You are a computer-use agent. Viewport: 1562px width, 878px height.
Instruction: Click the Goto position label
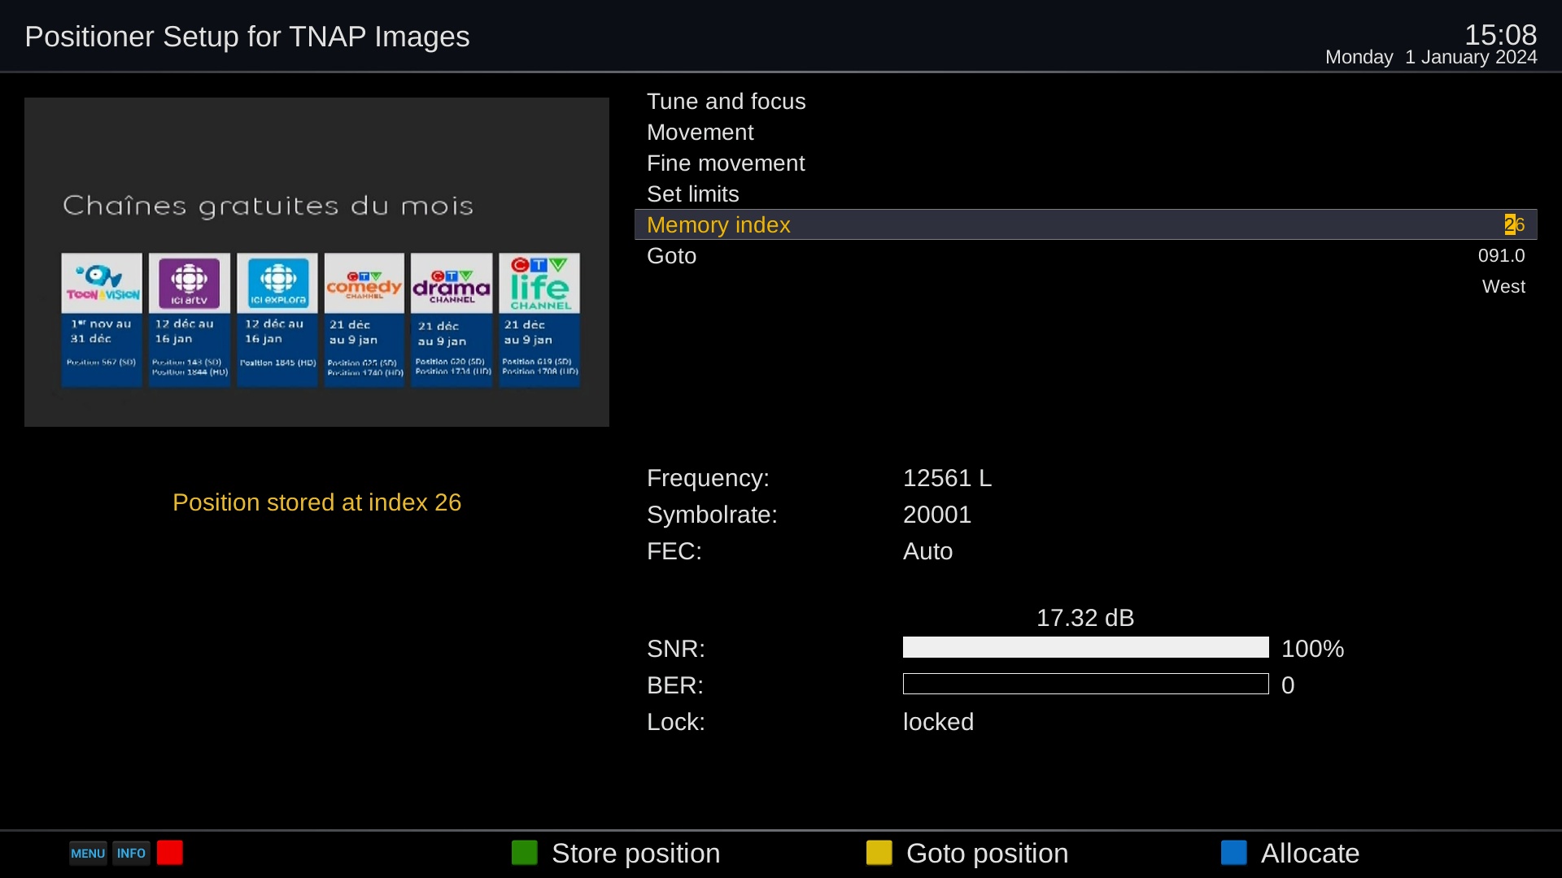(987, 854)
